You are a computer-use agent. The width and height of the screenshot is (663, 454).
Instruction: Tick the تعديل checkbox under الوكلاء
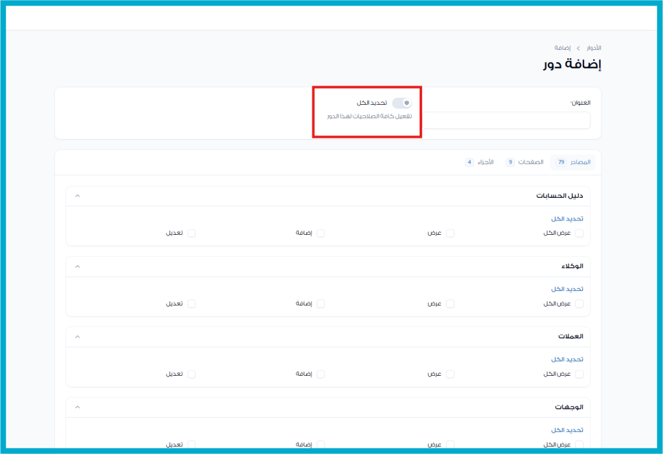(x=192, y=304)
